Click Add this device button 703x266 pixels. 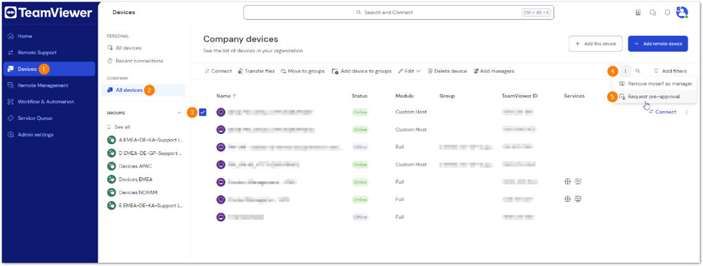click(x=596, y=44)
